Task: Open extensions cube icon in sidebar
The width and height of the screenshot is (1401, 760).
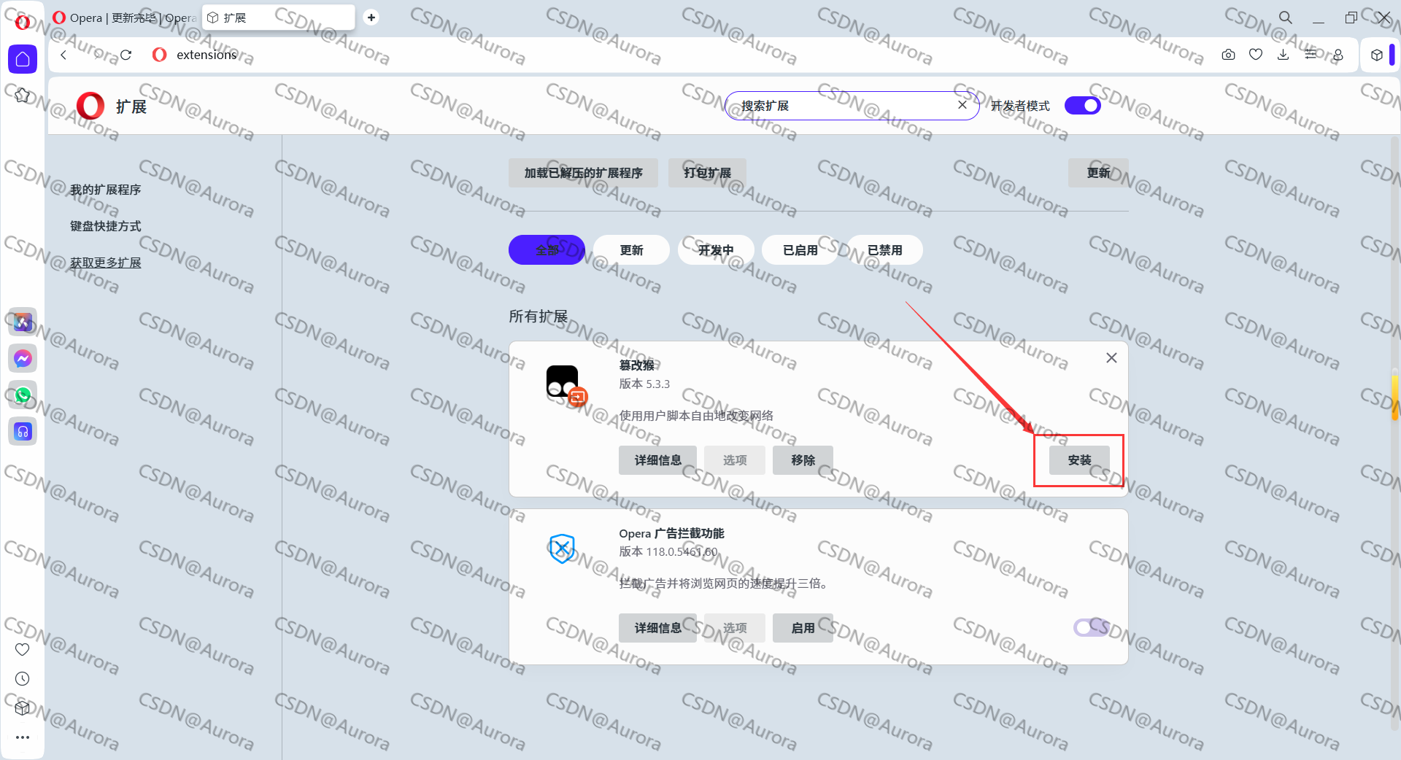Action: 23,708
